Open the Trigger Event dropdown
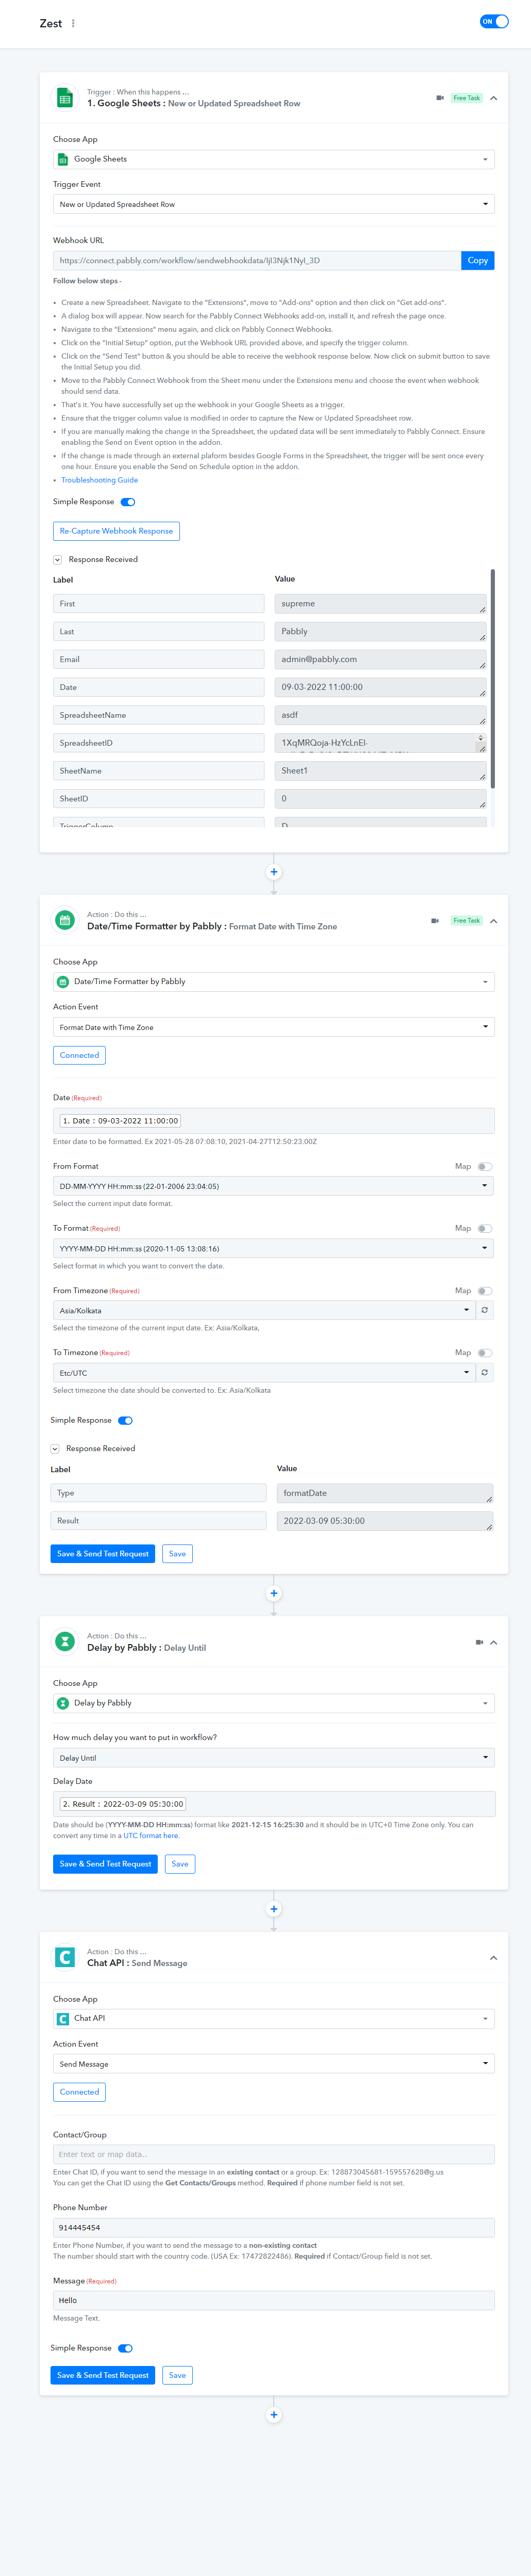 tap(273, 204)
